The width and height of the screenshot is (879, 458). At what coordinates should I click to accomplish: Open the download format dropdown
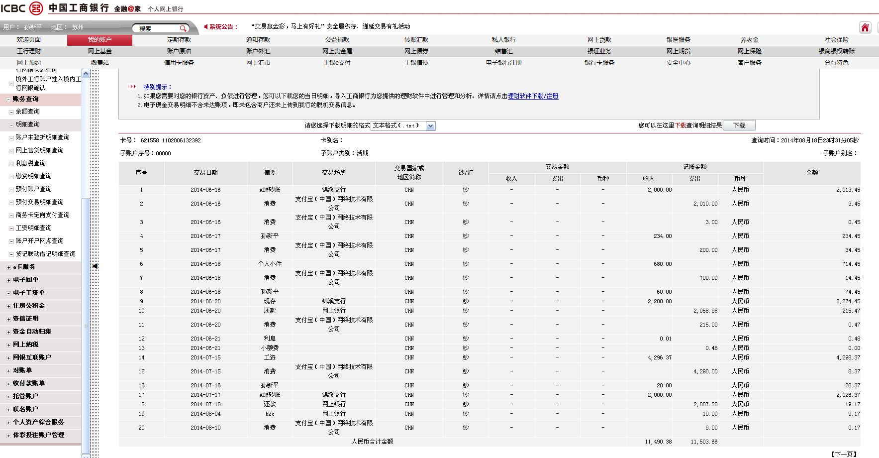click(431, 126)
